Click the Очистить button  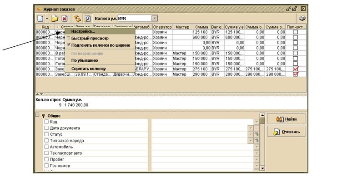(x=286, y=132)
